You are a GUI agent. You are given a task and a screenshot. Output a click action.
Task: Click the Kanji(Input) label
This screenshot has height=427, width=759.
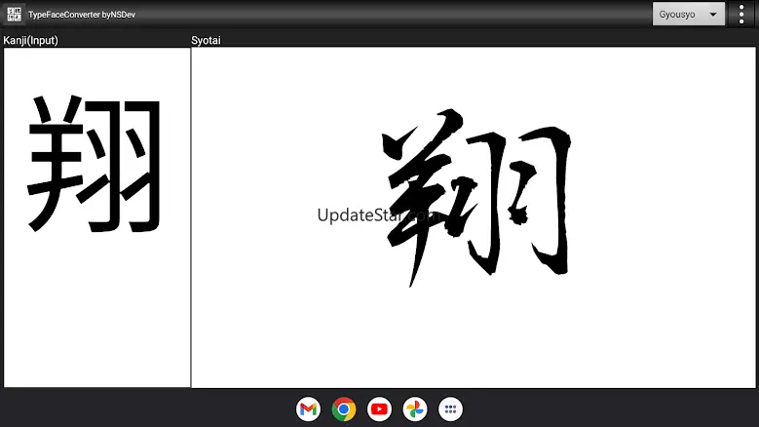[x=30, y=40]
